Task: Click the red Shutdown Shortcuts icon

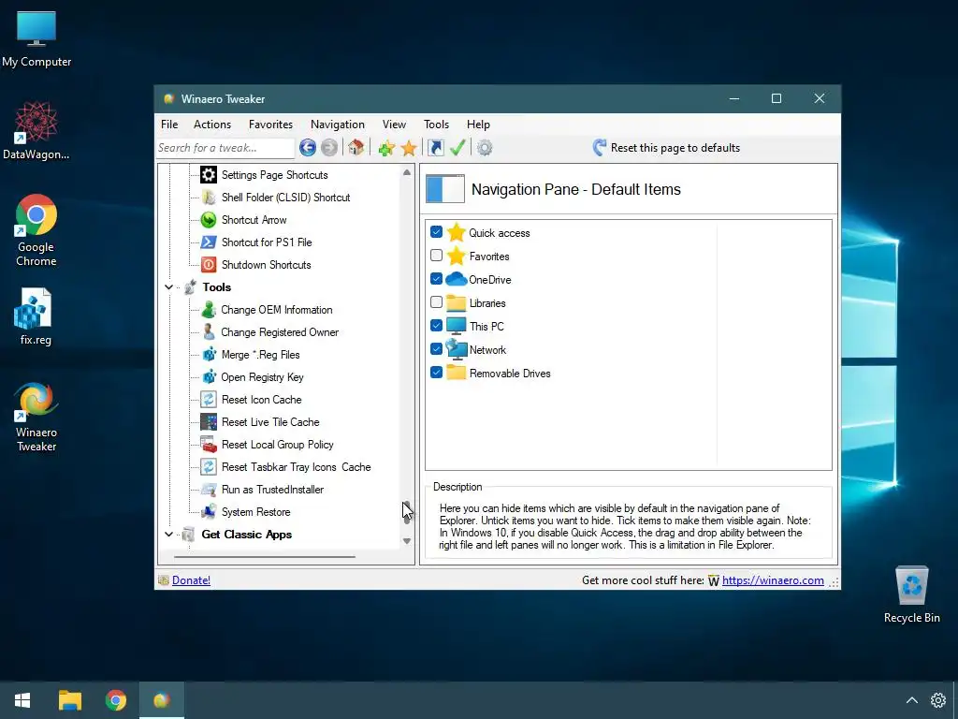Action: click(x=209, y=265)
